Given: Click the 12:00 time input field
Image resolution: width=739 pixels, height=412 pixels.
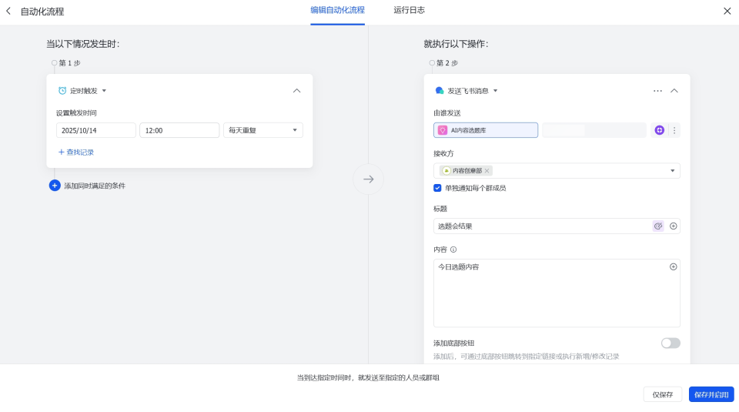Looking at the screenshot, I should coord(179,130).
